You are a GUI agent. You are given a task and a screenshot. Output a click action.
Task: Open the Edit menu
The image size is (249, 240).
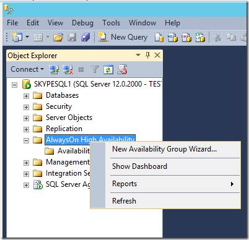(x=33, y=23)
